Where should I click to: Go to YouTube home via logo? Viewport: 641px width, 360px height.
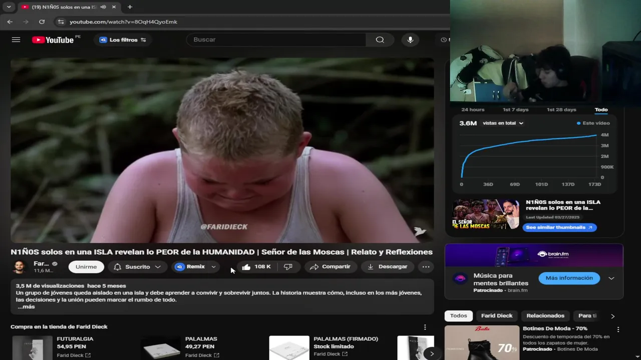53,40
